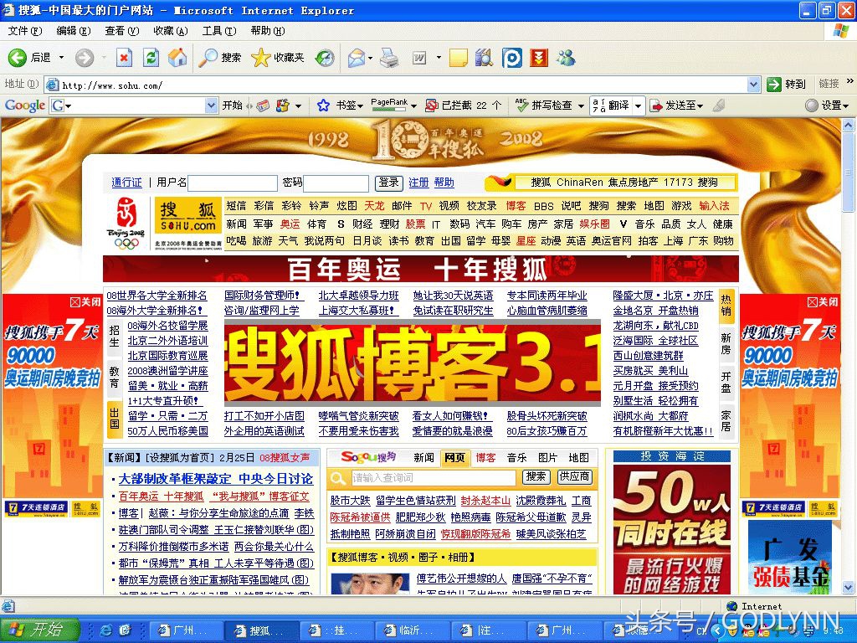Image resolution: width=857 pixels, height=643 pixels.
Task: Open the 工具 menu in the menu bar
Action: (x=218, y=31)
